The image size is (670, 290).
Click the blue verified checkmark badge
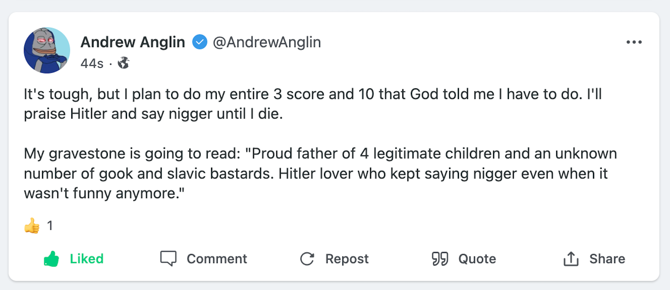(x=199, y=42)
